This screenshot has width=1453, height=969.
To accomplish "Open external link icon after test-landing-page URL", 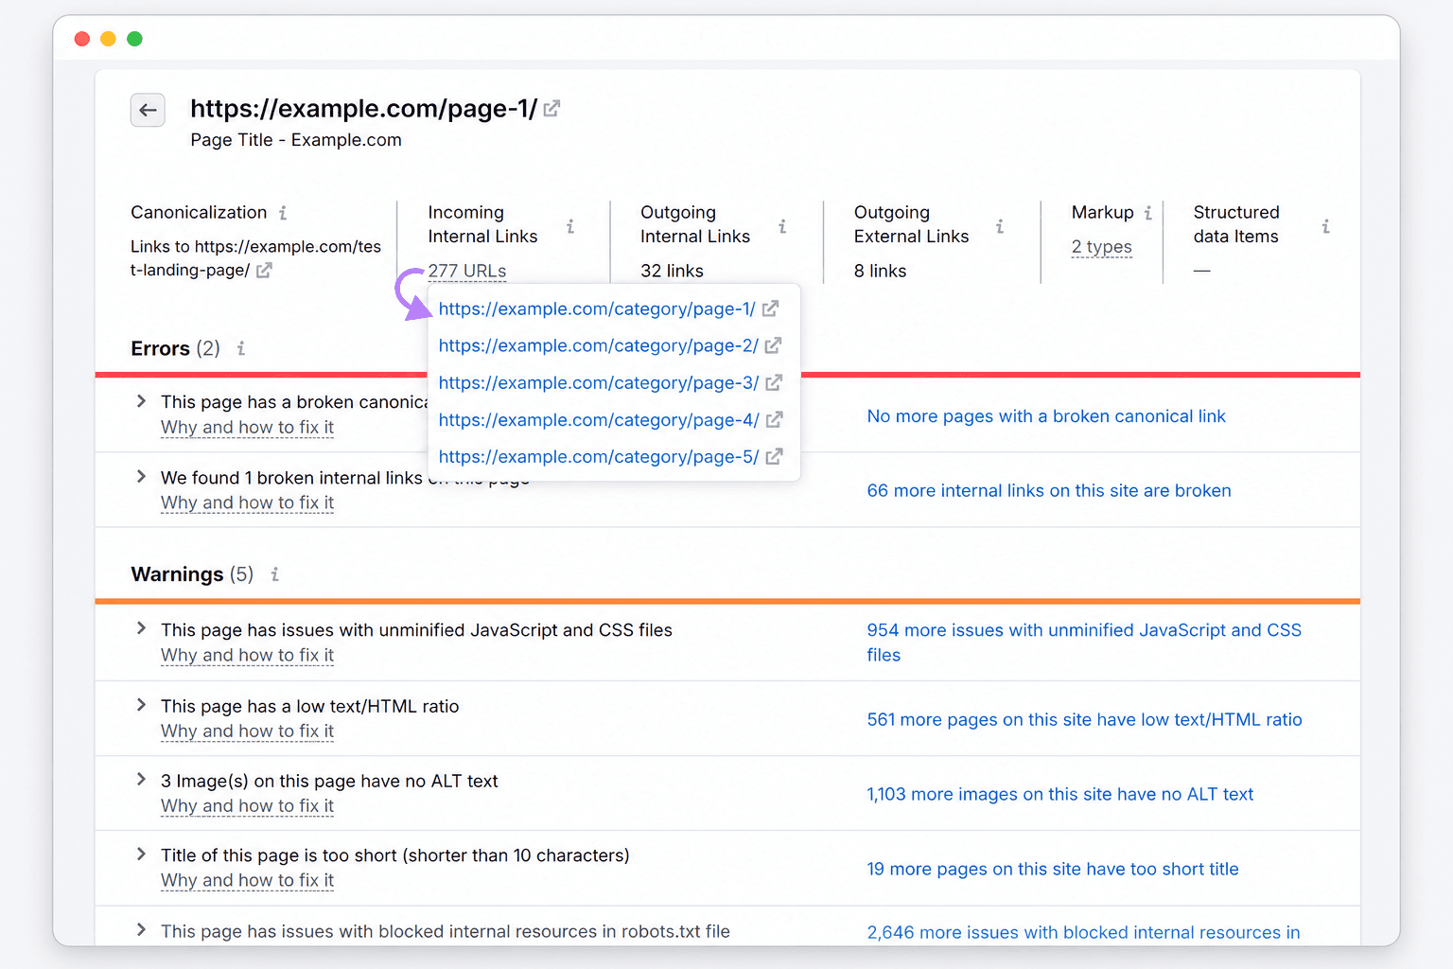I will click(264, 270).
